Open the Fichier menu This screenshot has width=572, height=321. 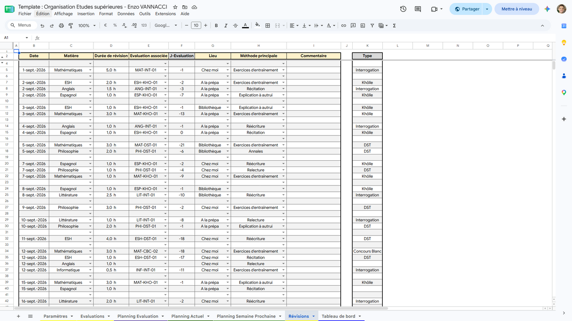[x=25, y=14]
